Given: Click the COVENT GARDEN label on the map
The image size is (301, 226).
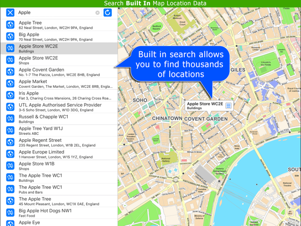Looking at the screenshot, I should [x=206, y=119].
